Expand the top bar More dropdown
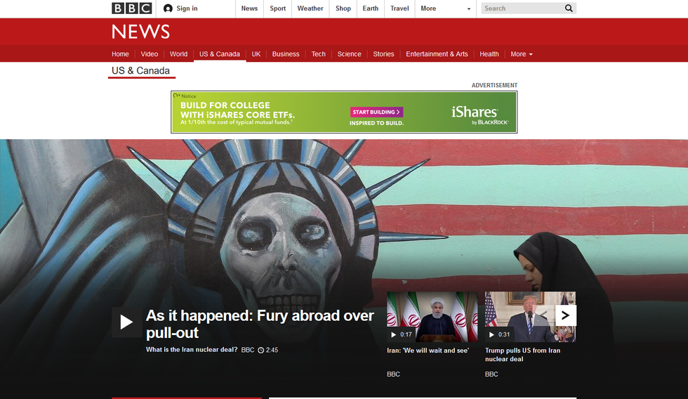688x399 pixels. pos(445,8)
